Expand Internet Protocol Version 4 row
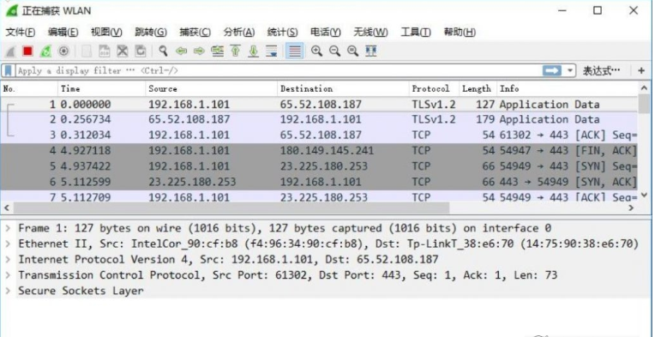Image resolution: width=655 pixels, height=337 pixels. (8, 260)
